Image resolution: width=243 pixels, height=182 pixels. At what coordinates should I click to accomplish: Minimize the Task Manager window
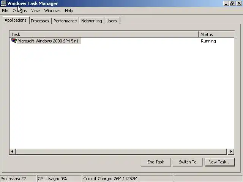pos(226,3)
